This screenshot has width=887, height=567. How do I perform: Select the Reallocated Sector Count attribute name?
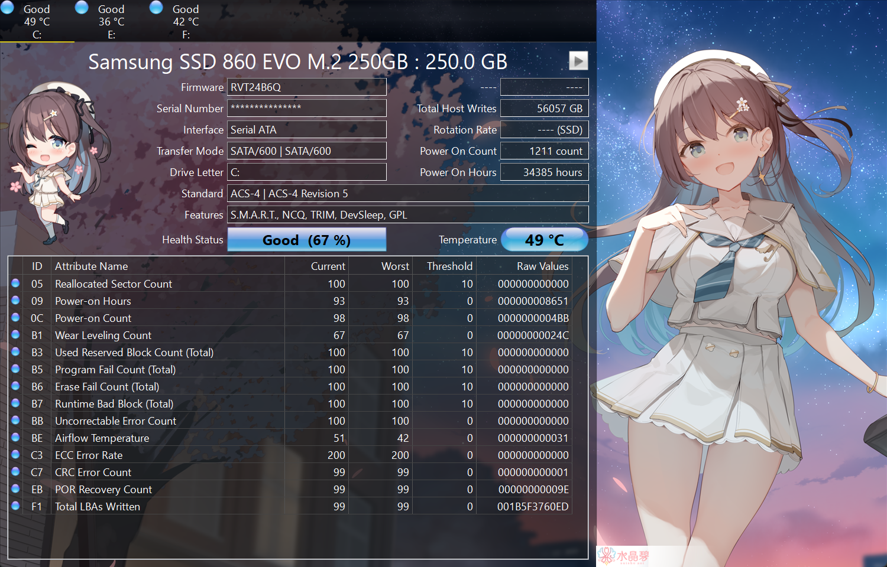[114, 284]
